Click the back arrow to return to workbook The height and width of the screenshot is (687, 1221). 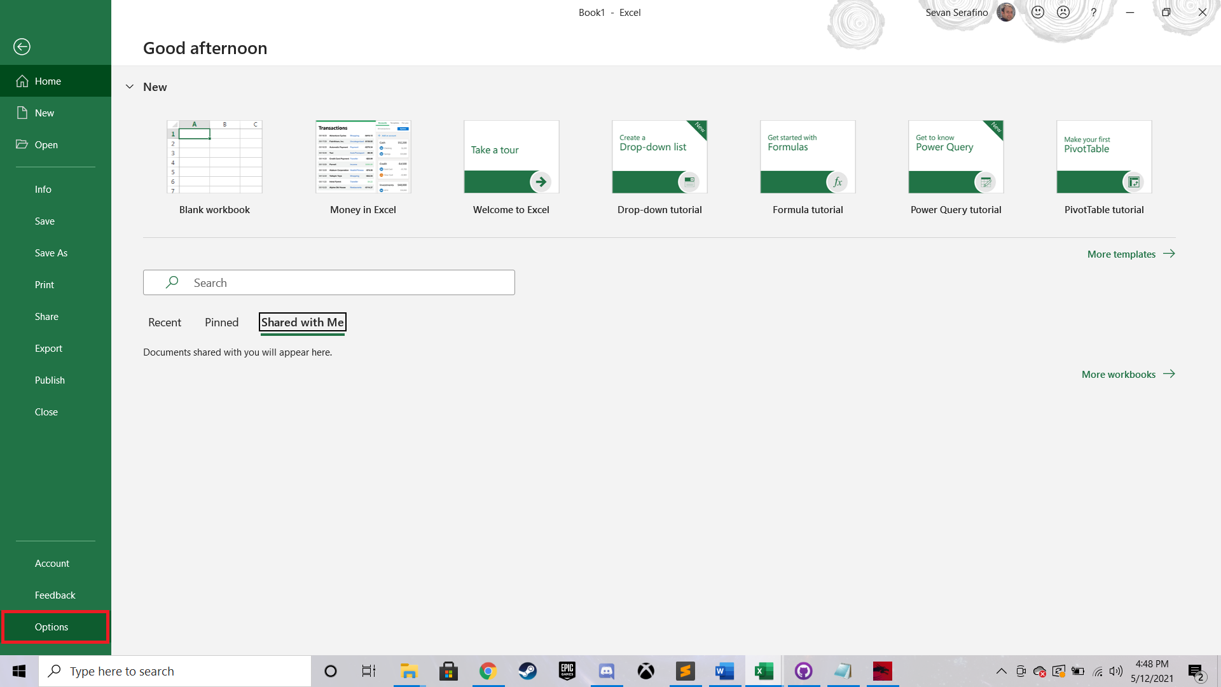pos(22,46)
